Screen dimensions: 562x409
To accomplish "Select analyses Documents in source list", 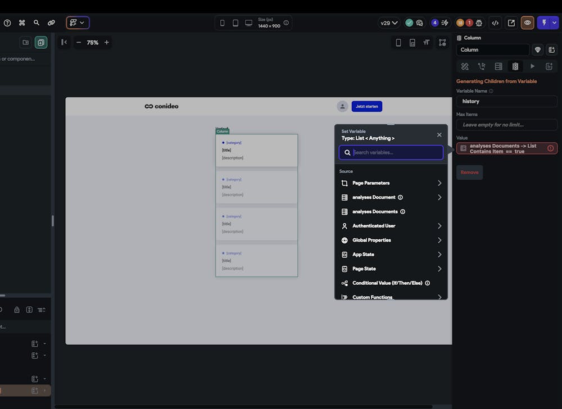I will (375, 212).
